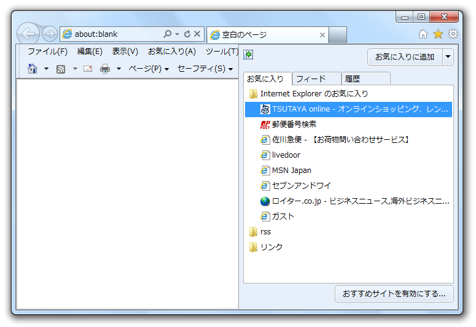476x327 pixels.
Task: Click the folder icon beside rss
Action: click(x=253, y=232)
